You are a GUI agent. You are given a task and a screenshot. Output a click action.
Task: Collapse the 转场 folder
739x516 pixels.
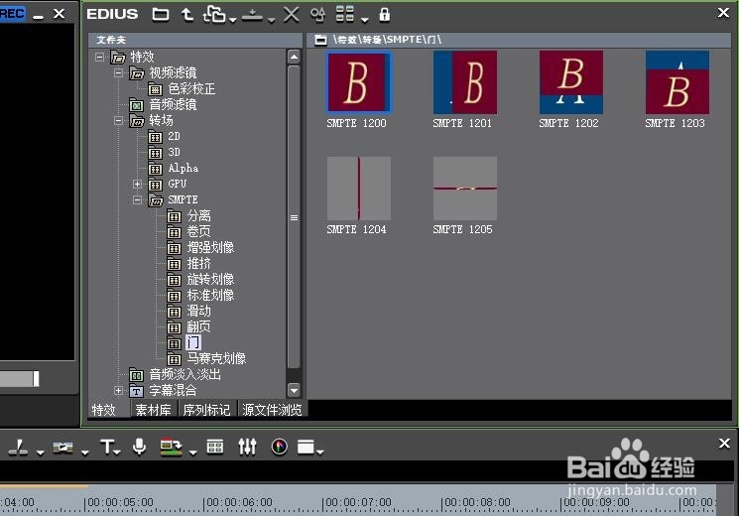[x=118, y=120]
